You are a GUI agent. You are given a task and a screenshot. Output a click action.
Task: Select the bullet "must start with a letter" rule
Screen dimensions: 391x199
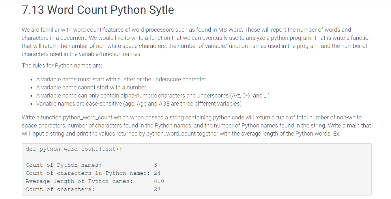121,79
